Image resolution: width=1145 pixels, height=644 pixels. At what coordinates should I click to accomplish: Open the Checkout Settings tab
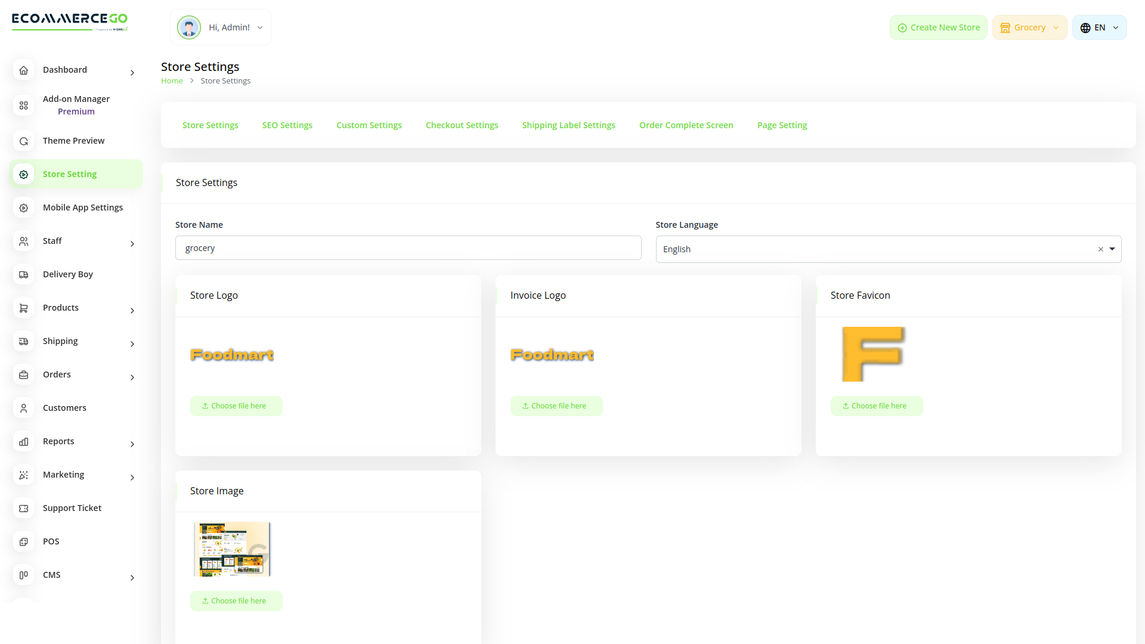(462, 125)
